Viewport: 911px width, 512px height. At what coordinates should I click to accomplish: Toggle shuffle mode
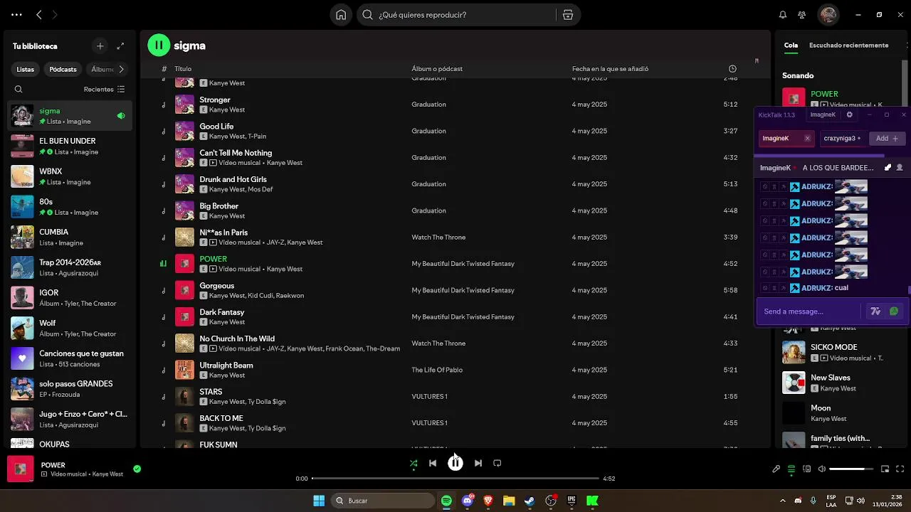coord(414,463)
